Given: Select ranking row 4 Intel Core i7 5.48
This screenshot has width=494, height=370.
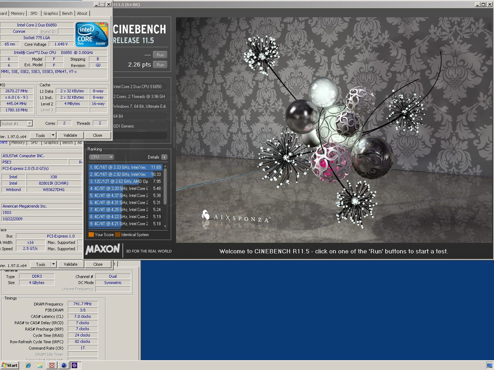Looking at the screenshot, I should (x=125, y=189).
